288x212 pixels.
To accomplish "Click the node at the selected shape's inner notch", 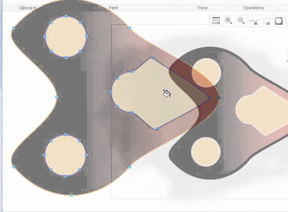I will 57,97.
